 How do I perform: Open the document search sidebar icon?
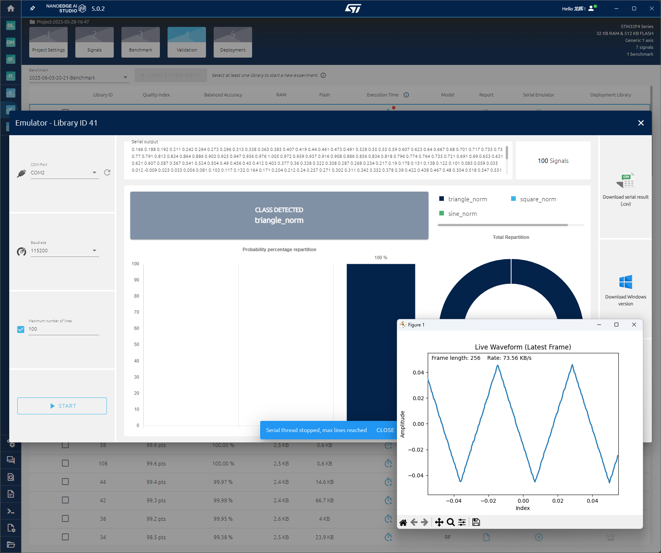coord(11,477)
